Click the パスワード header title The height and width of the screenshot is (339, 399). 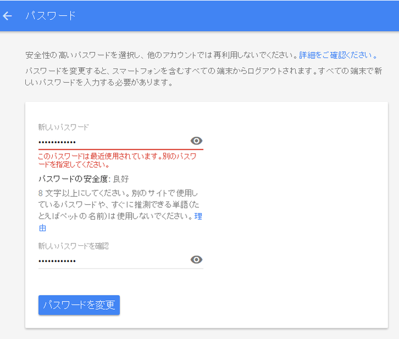tap(50, 16)
